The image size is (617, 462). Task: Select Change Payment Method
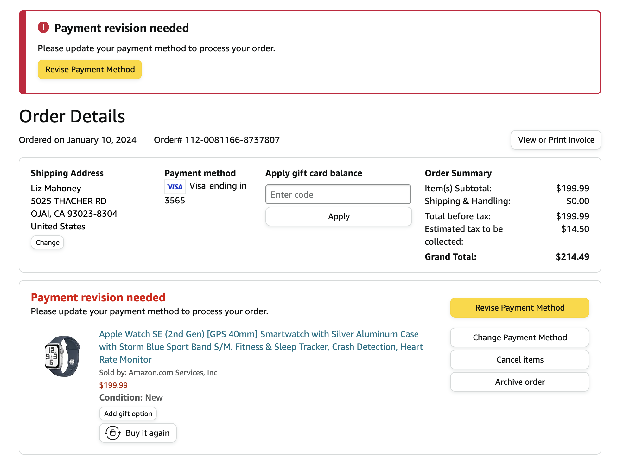point(520,337)
